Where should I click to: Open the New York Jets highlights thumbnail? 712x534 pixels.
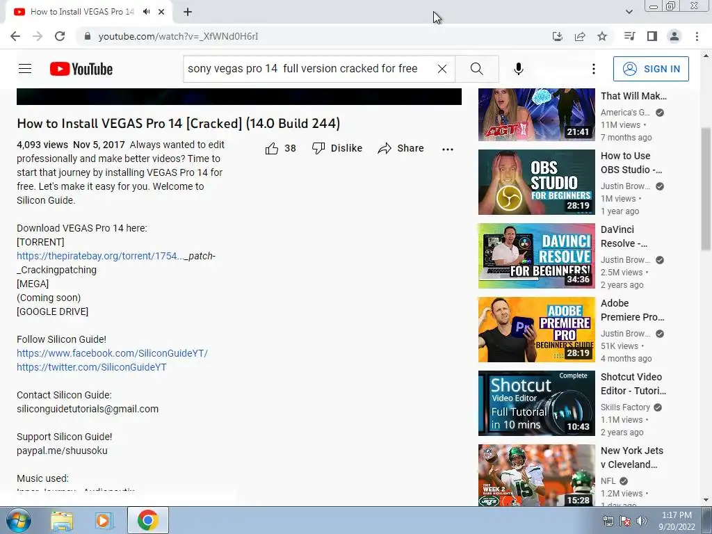(x=536, y=475)
